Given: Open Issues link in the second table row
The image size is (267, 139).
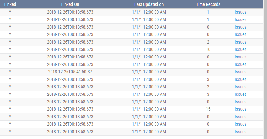Looking at the screenshot, I should pyautogui.click(x=241, y=20).
